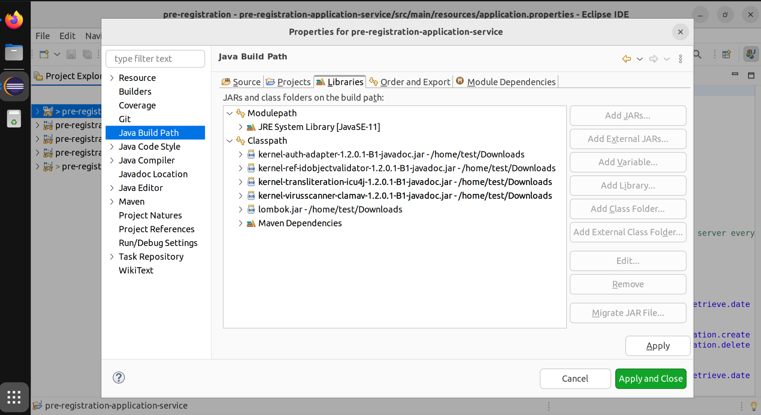Open the forward history dropdown arrow

[667, 59]
